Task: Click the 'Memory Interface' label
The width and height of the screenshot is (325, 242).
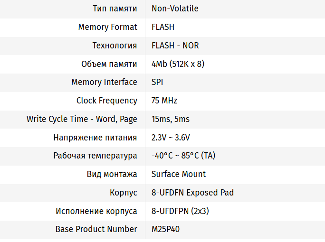Action: click(104, 82)
